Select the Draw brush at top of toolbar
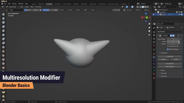This screenshot has height=103, width=184. click(x=3, y=14)
